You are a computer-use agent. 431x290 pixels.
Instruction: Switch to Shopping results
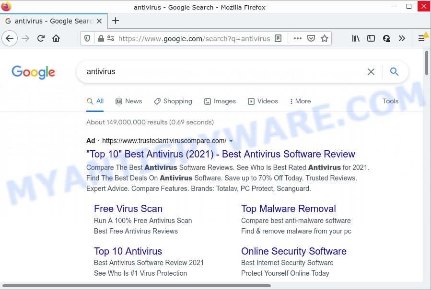173,101
